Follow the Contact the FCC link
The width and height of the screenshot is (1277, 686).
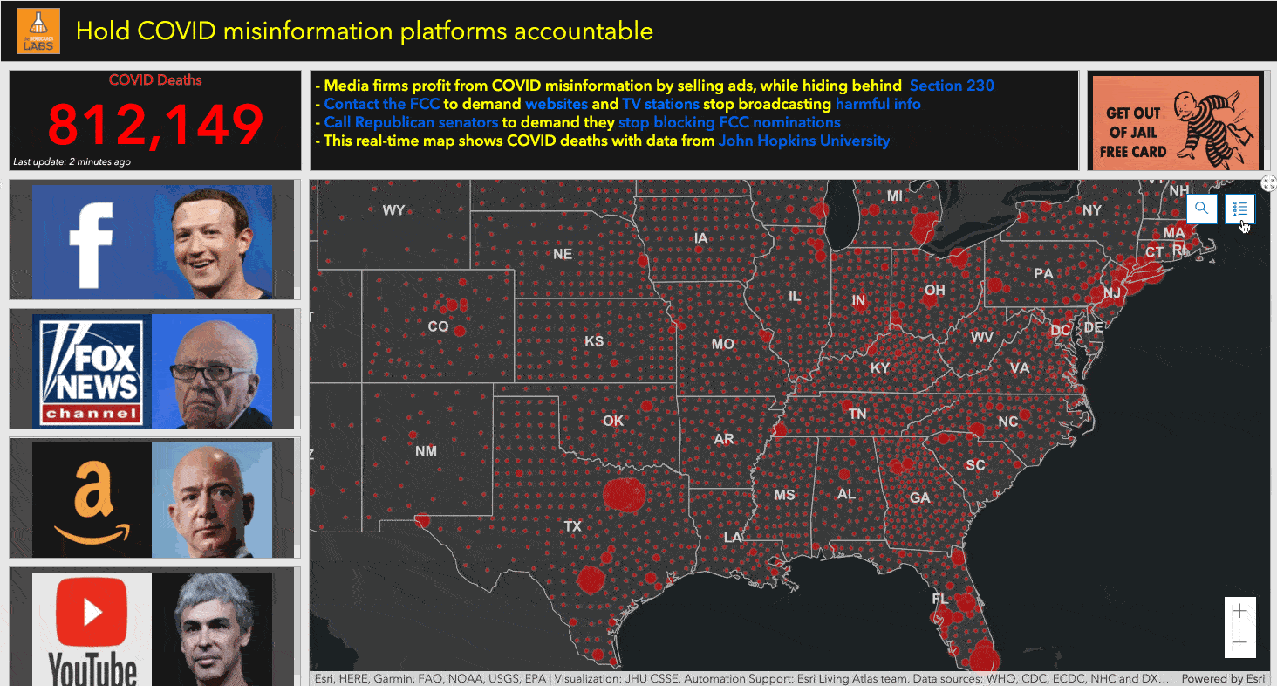[x=382, y=104]
